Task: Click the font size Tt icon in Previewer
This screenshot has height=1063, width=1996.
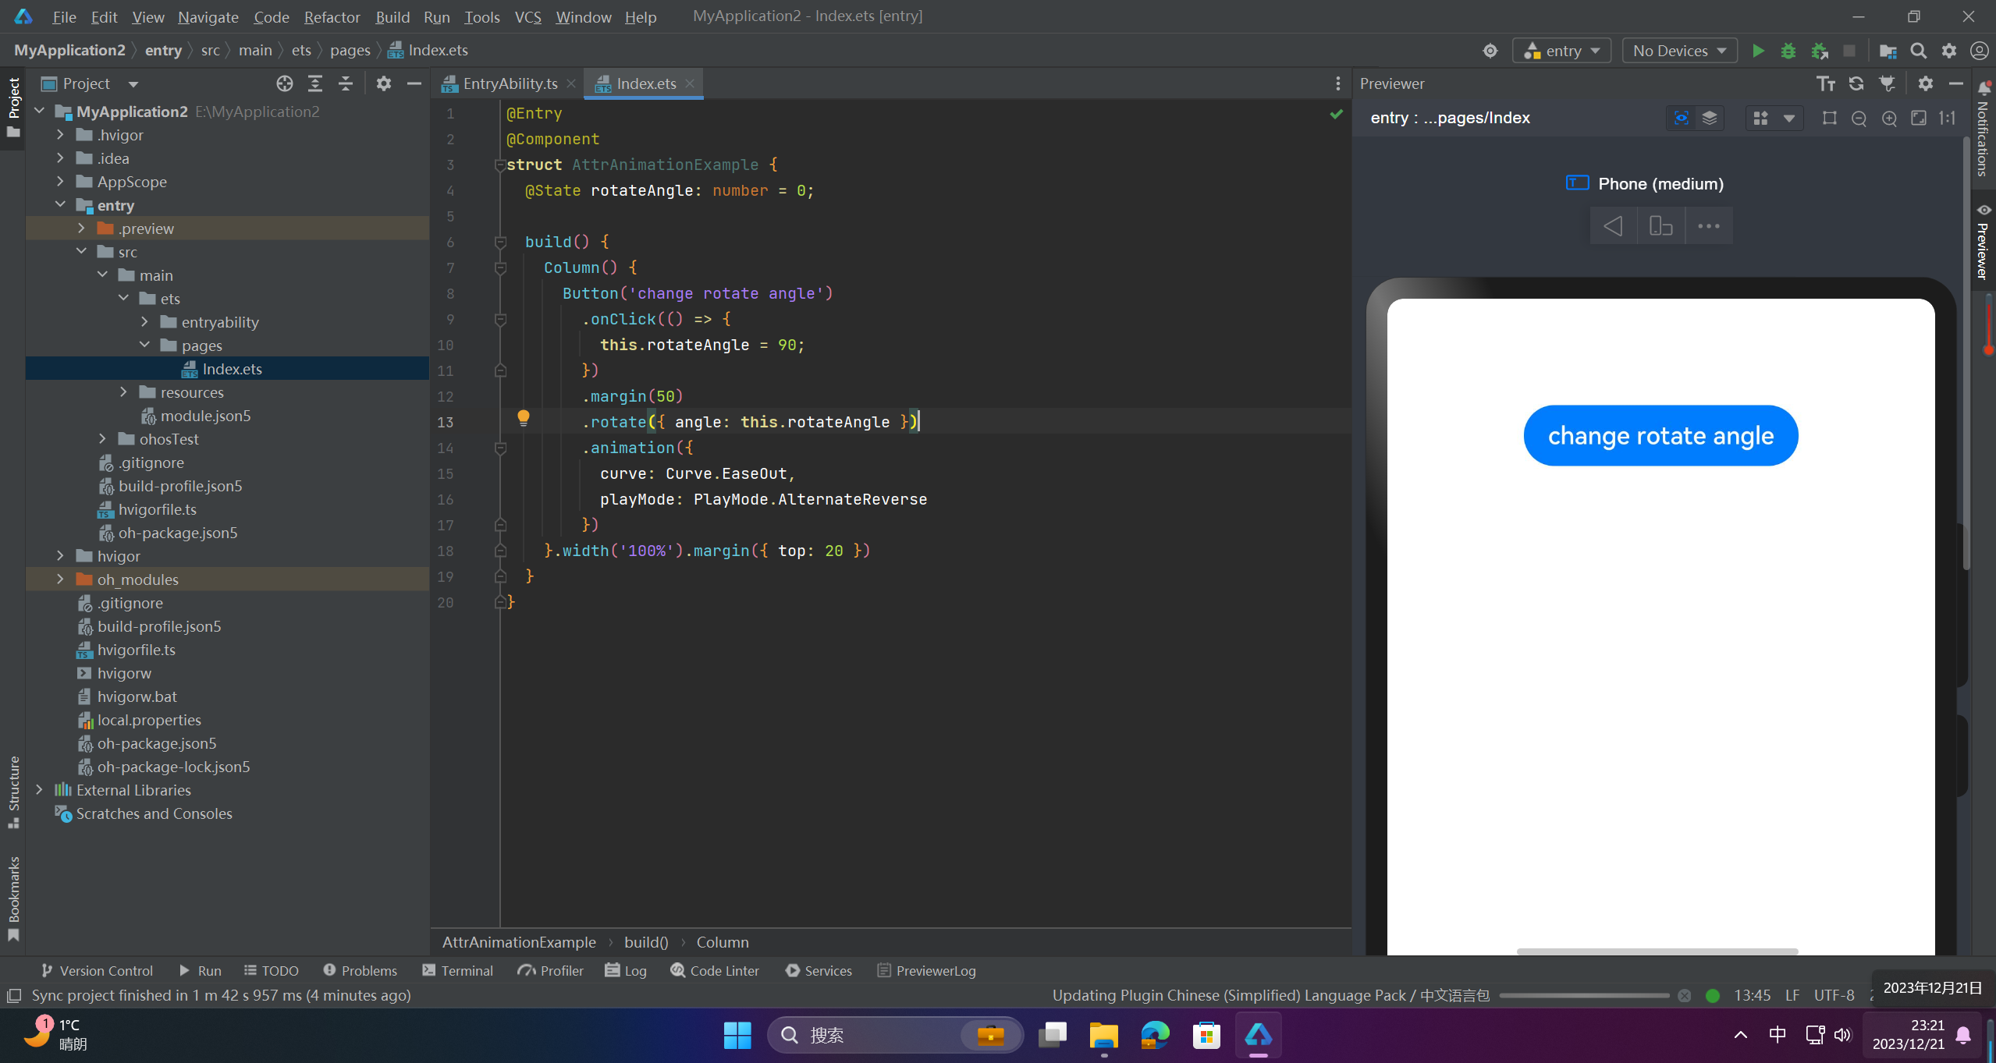Action: (x=1826, y=83)
